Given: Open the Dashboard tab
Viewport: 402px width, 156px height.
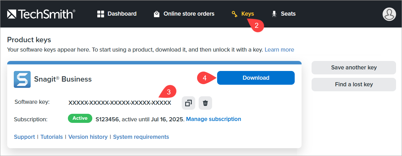Looking at the screenshot, I should click(117, 14).
